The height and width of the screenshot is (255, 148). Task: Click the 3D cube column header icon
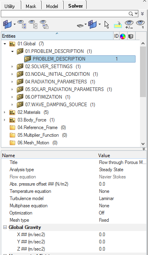click(131, 36)
